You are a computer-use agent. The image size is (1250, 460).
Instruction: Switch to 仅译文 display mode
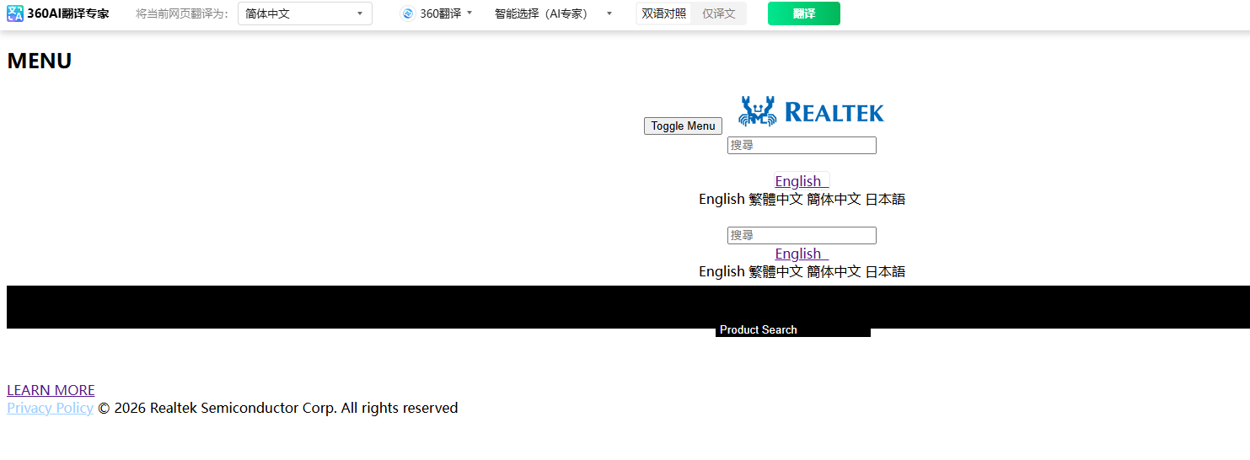click(719, 13)
